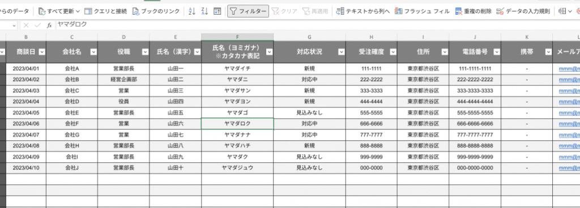Expand the Name Box dropdown arrow
Viewport: 580px width, 208px height.
tap(14, 25)
